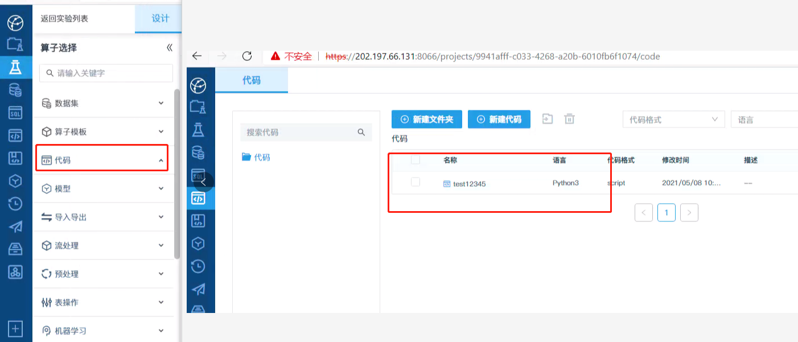Viewport: 798px width, 342px height.
Task: Collapse 算子选择 panel with double chevron
Action: point(169,48)
